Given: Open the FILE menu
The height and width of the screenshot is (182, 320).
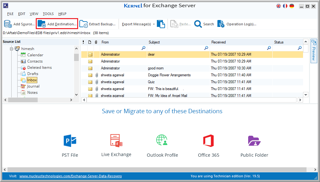Looking at the screenshot, I should 10,14.
